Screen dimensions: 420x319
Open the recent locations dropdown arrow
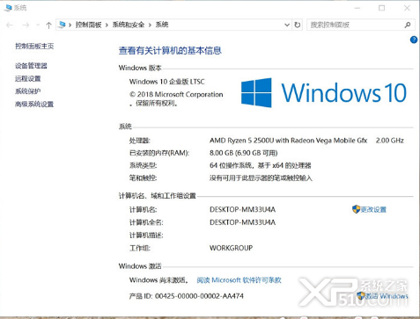click(38, 25)
